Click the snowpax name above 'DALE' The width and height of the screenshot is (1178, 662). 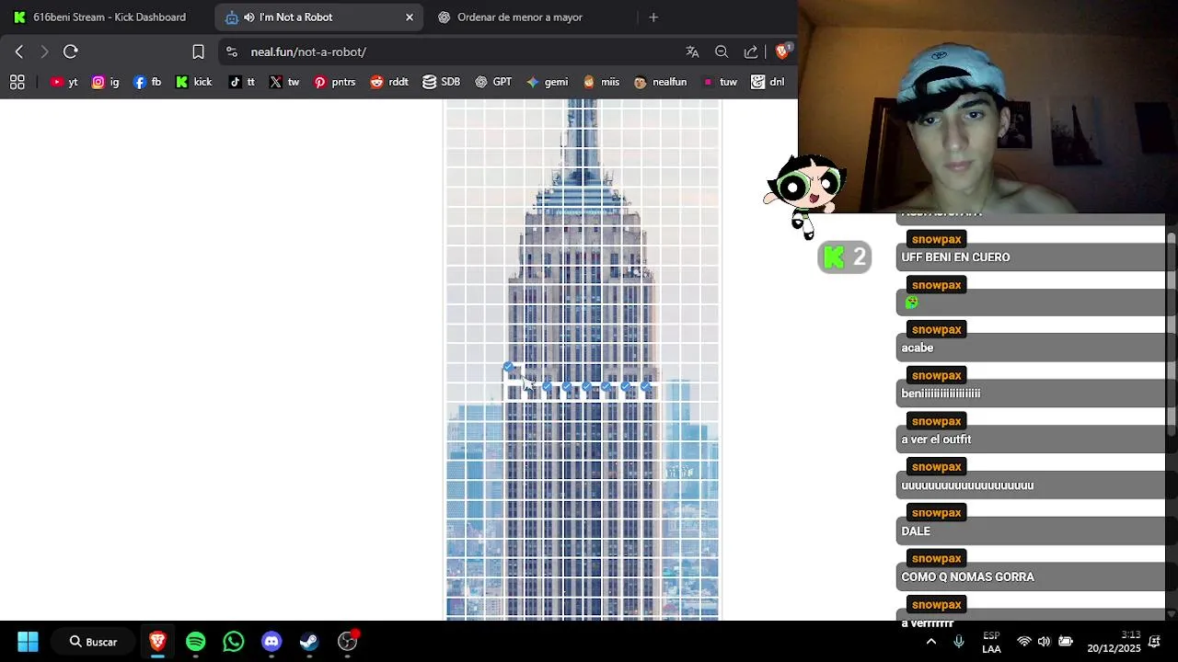point(936,513)
